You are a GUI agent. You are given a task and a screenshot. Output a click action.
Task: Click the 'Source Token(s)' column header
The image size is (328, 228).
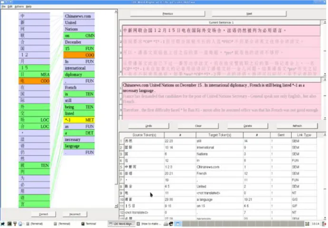click(144, 135)
